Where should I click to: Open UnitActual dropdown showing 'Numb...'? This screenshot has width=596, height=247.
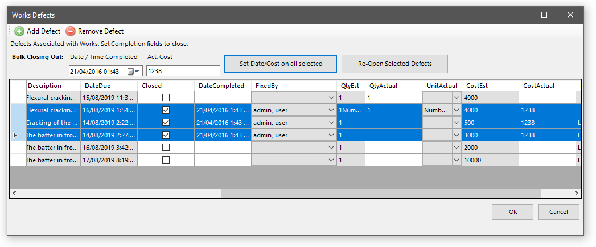tap(456, 110)
